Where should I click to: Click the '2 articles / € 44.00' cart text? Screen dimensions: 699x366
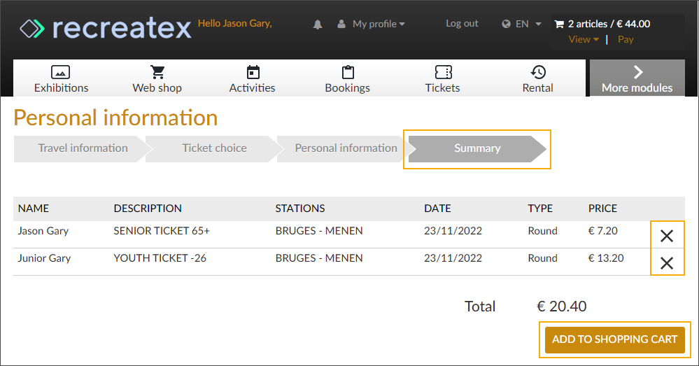[x=609, y=24]
